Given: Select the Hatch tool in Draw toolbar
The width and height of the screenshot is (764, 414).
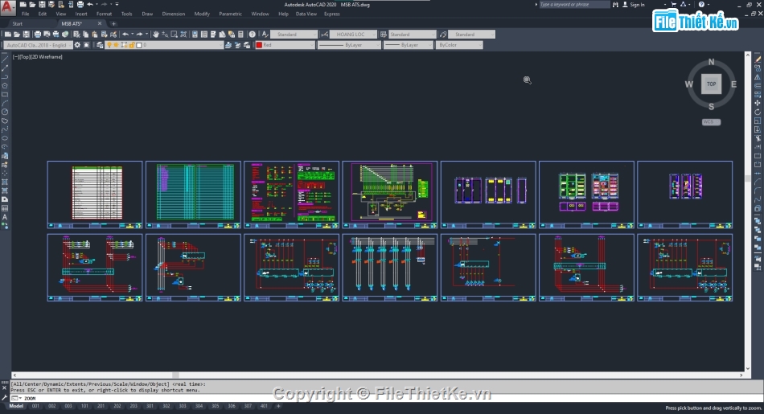Looking at the screenshot, I should click(5, 182).
